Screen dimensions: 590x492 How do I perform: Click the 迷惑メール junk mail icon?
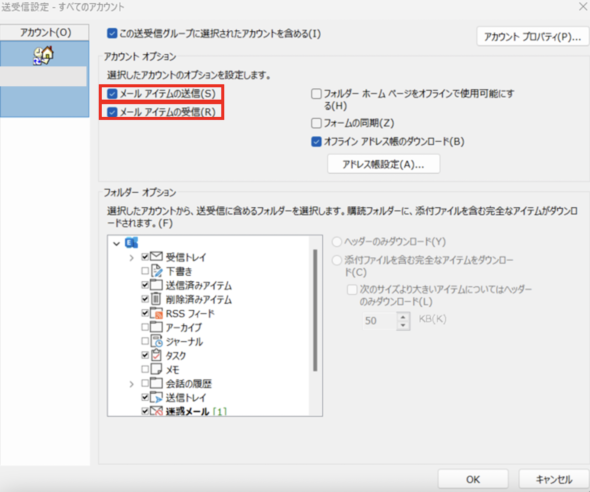pyautogui.click(x=157, y=411)
